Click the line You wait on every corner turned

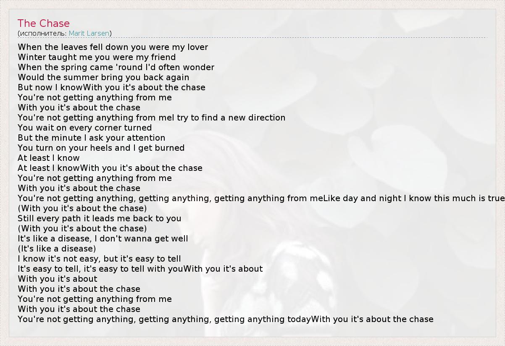[84, 128]
